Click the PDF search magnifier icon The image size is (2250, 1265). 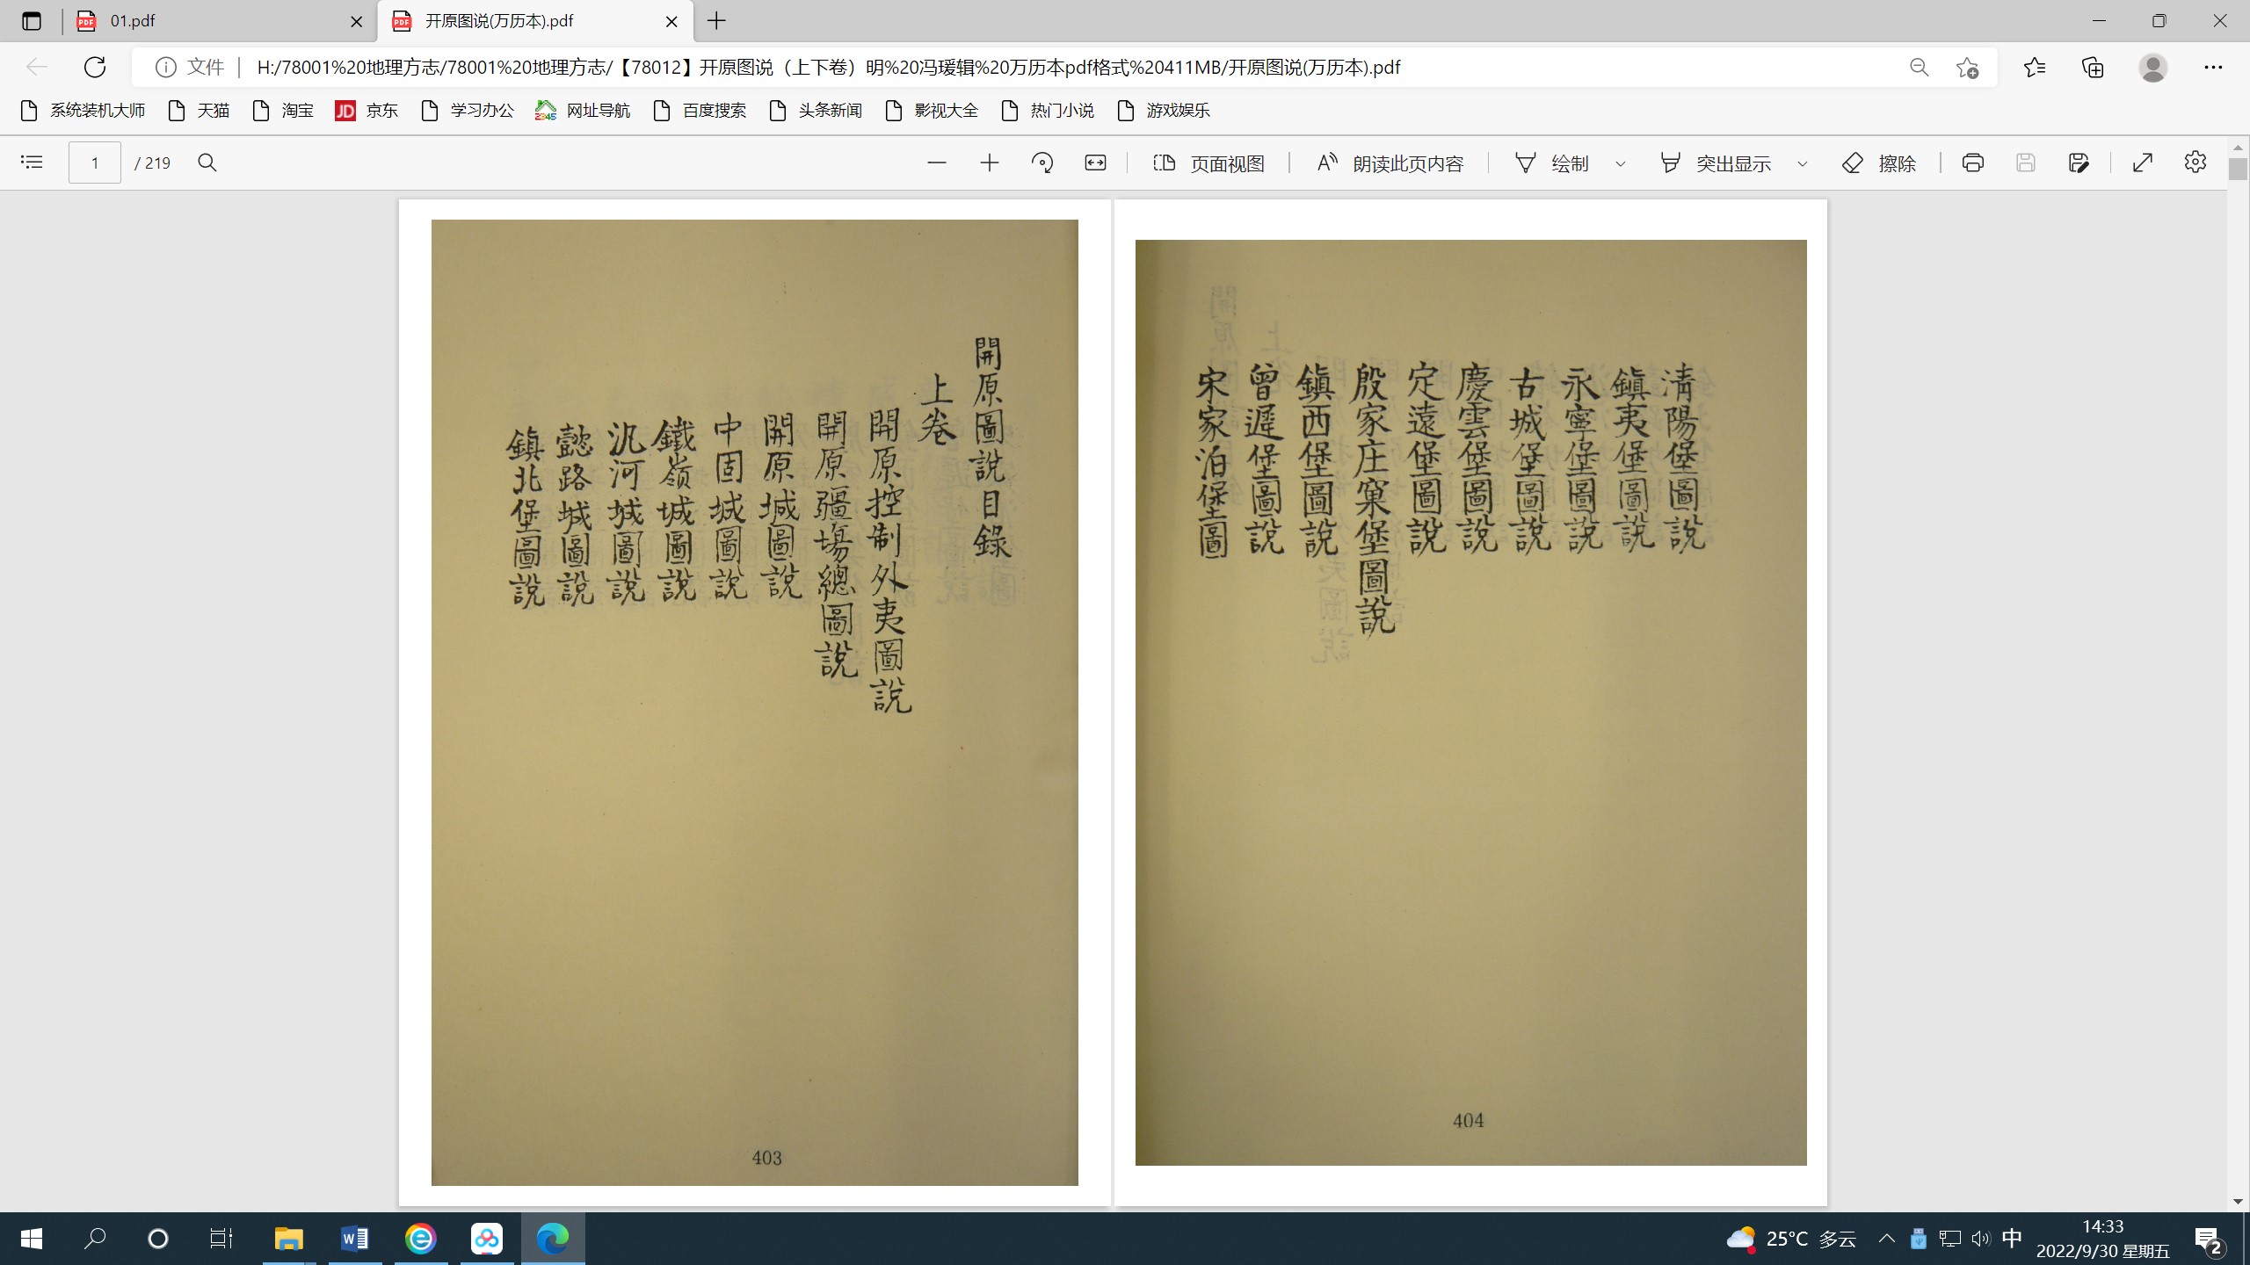point(207,163)
